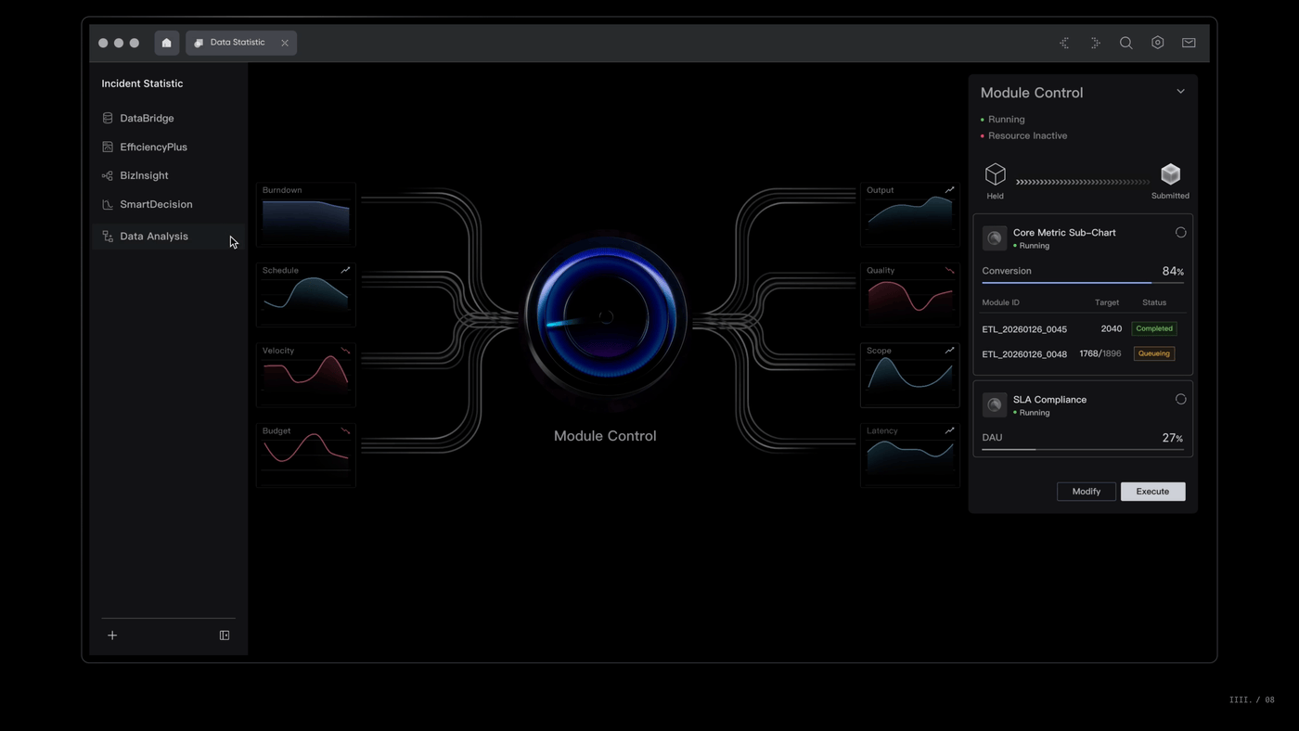The height and width of the screenshot is (731, 1299).
Task: Click the Held cube icon
Action: [x=996, y=174]
